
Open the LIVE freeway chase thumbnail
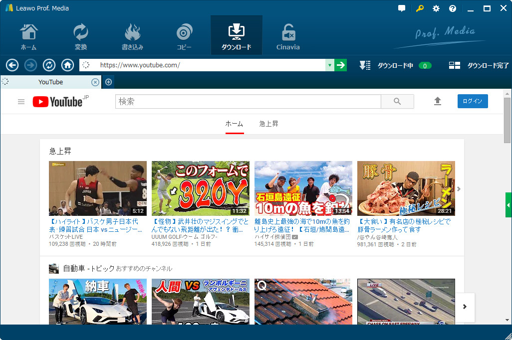pos(406,302)
